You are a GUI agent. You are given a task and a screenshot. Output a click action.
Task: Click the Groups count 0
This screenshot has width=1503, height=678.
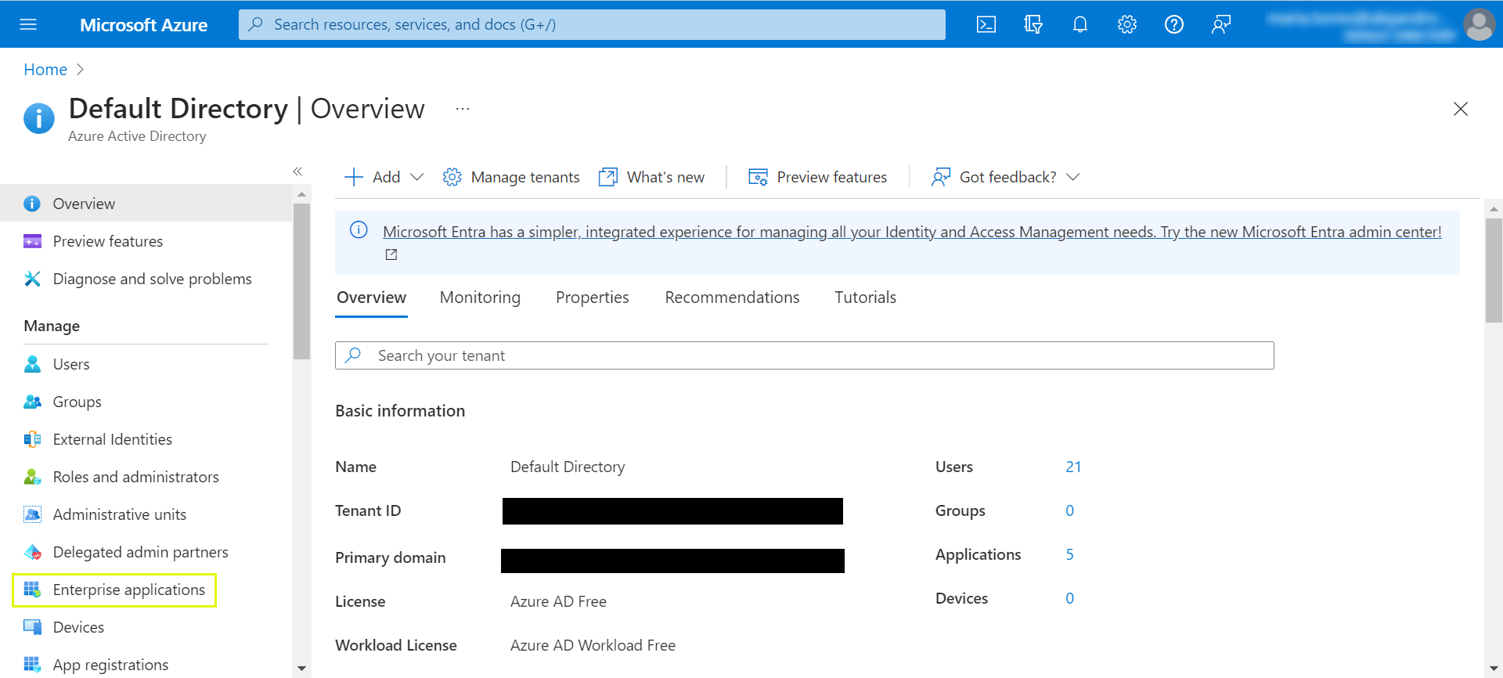(x=1069, y=510)
